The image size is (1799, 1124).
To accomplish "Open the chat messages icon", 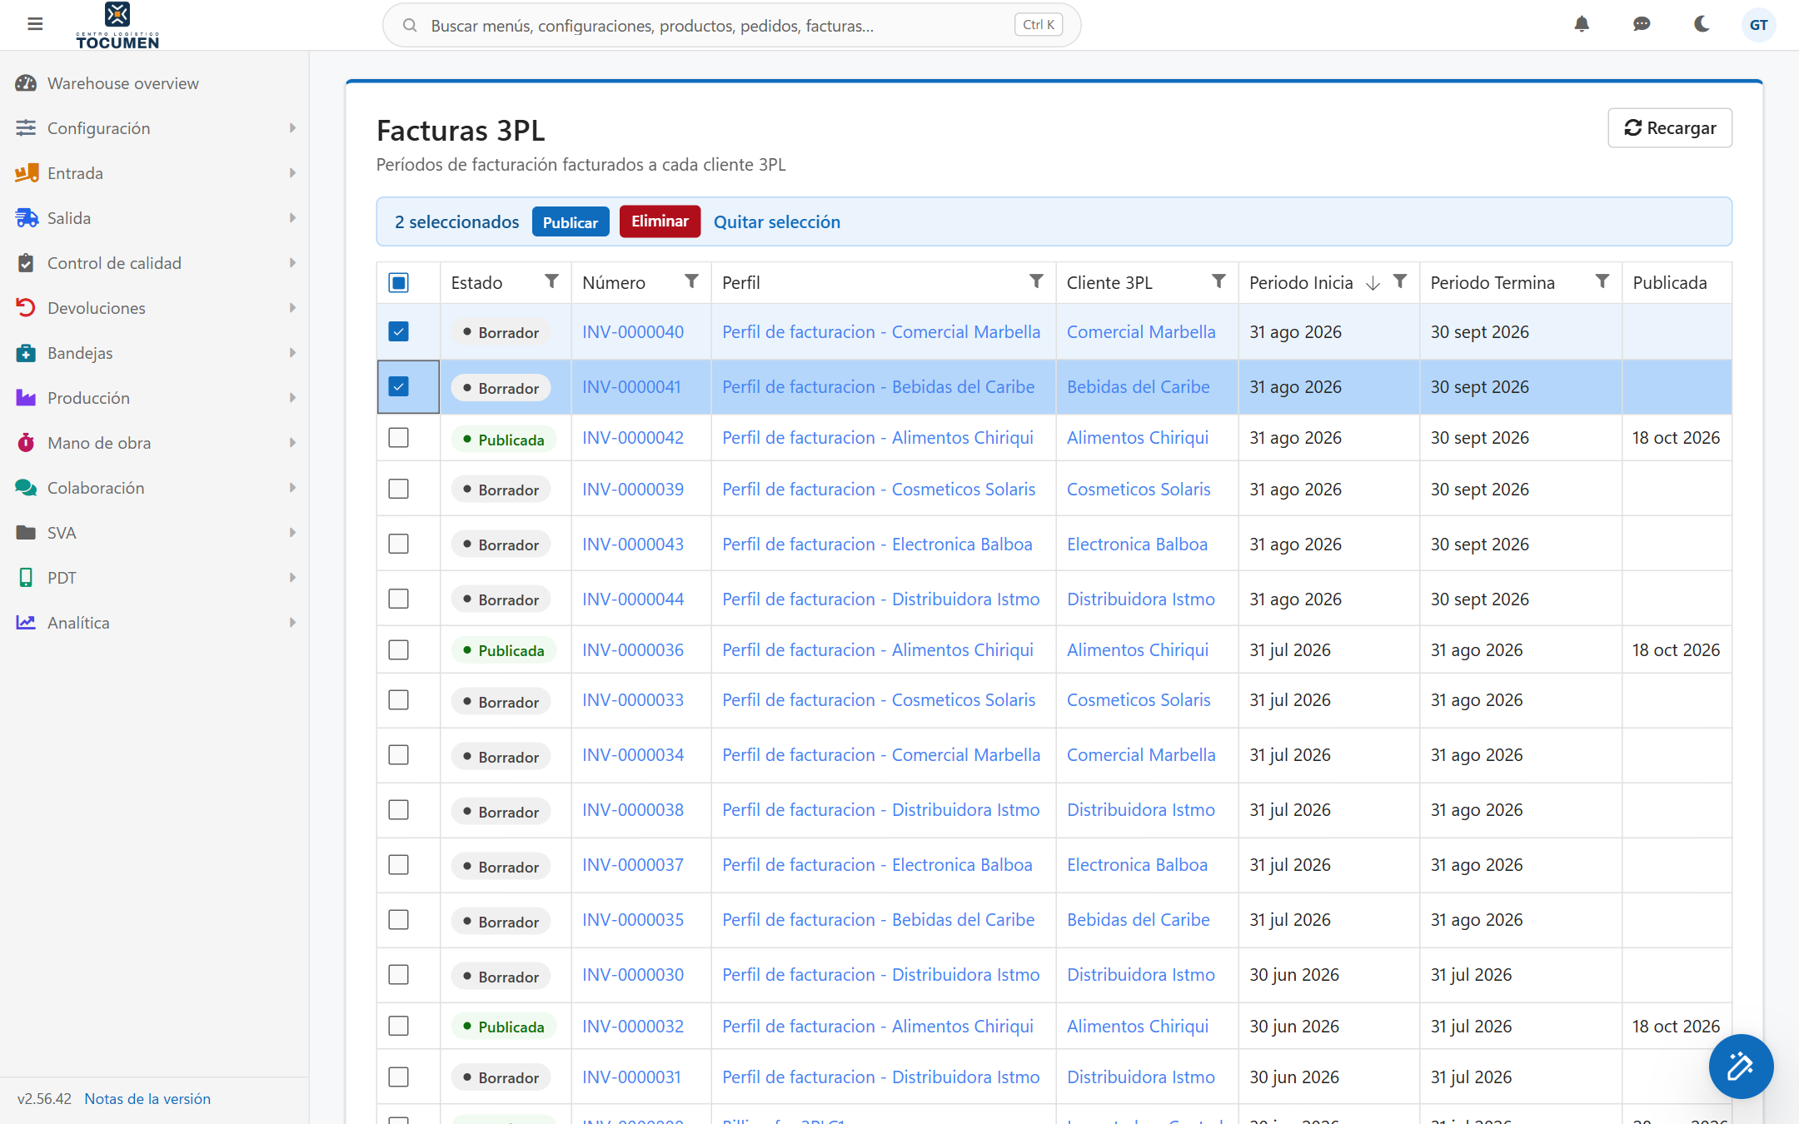I will point(1642,24).
